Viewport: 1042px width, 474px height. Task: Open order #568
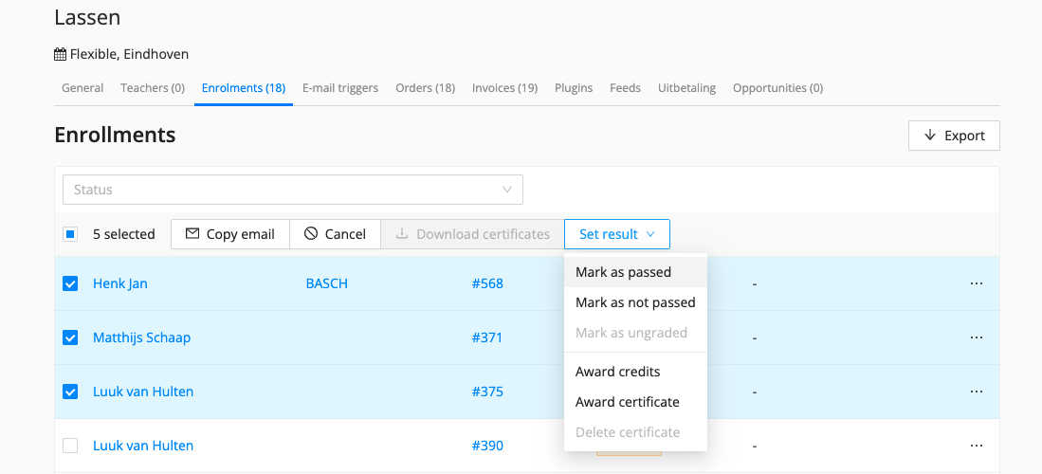coord(487,283)
